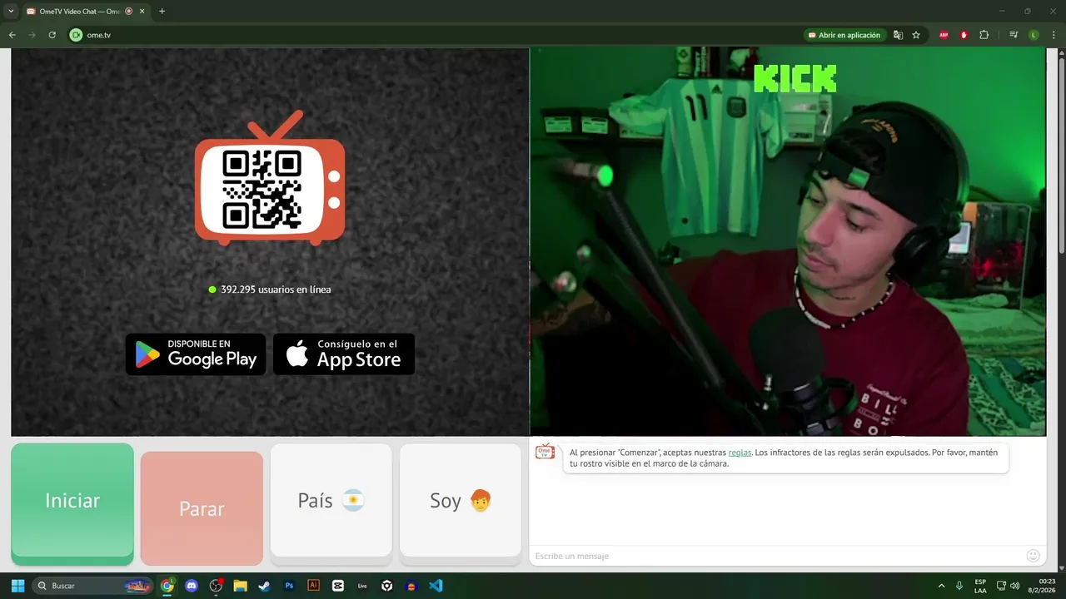The height and width of the screenshot is (599, 1066).
Task: Open the Extensions puzzle icon
Action: pyautogui.click(x=984, y=35)
